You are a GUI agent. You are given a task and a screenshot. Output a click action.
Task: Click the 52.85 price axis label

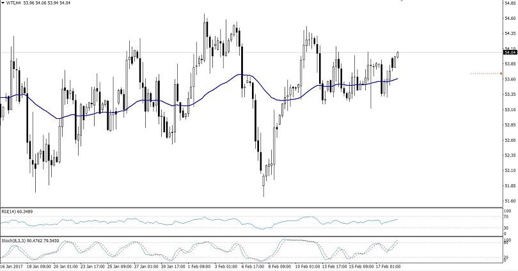(x=510, y=125)
